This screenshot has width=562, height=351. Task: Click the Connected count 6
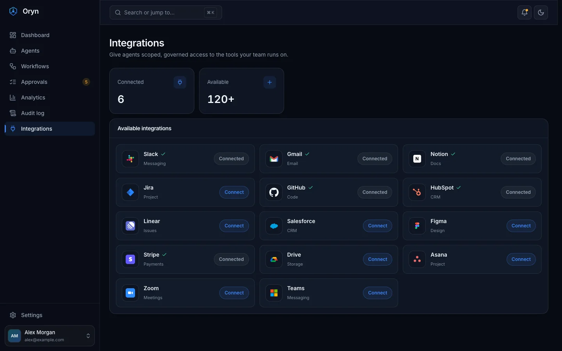coord(121,99)
